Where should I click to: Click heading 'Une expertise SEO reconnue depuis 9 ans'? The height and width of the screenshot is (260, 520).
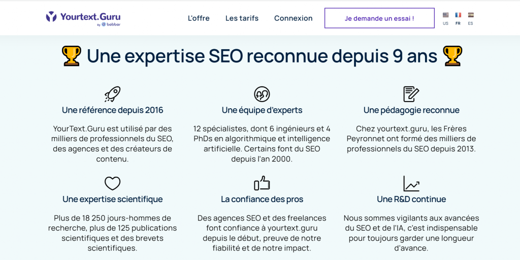[x=262, y=56]
